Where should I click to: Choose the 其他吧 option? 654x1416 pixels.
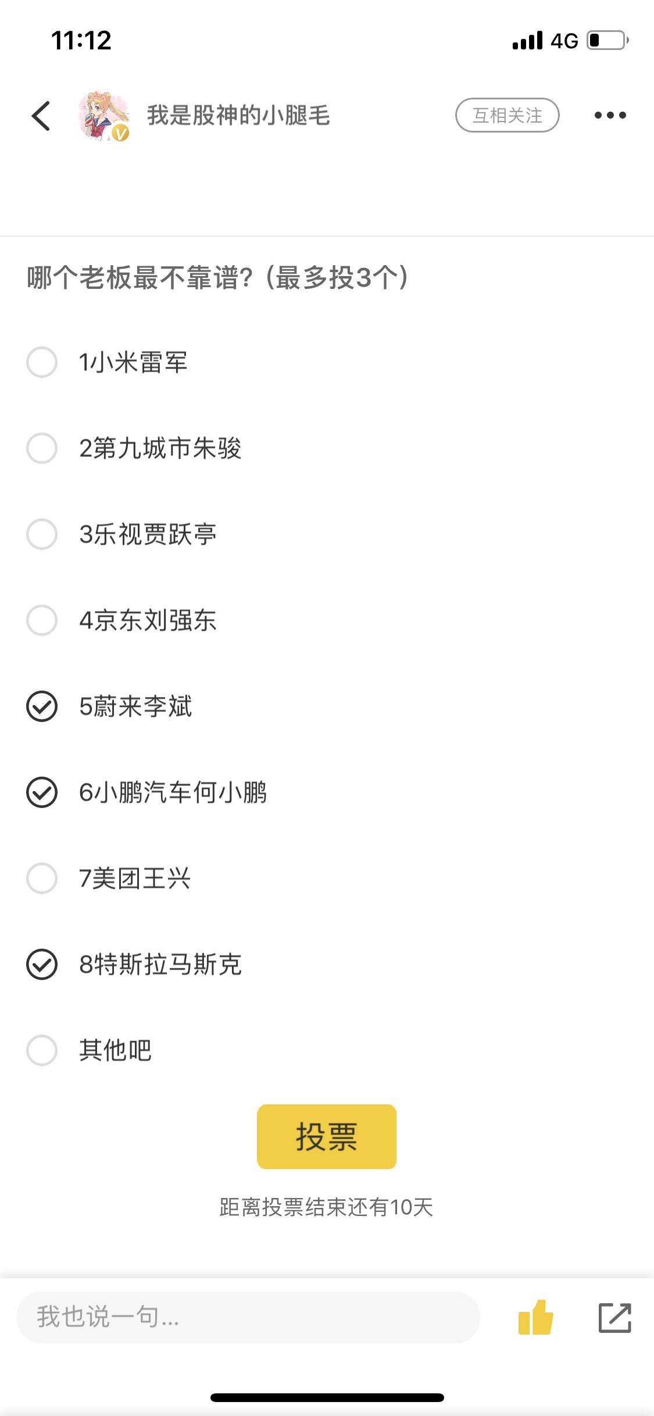[42, 1050]
